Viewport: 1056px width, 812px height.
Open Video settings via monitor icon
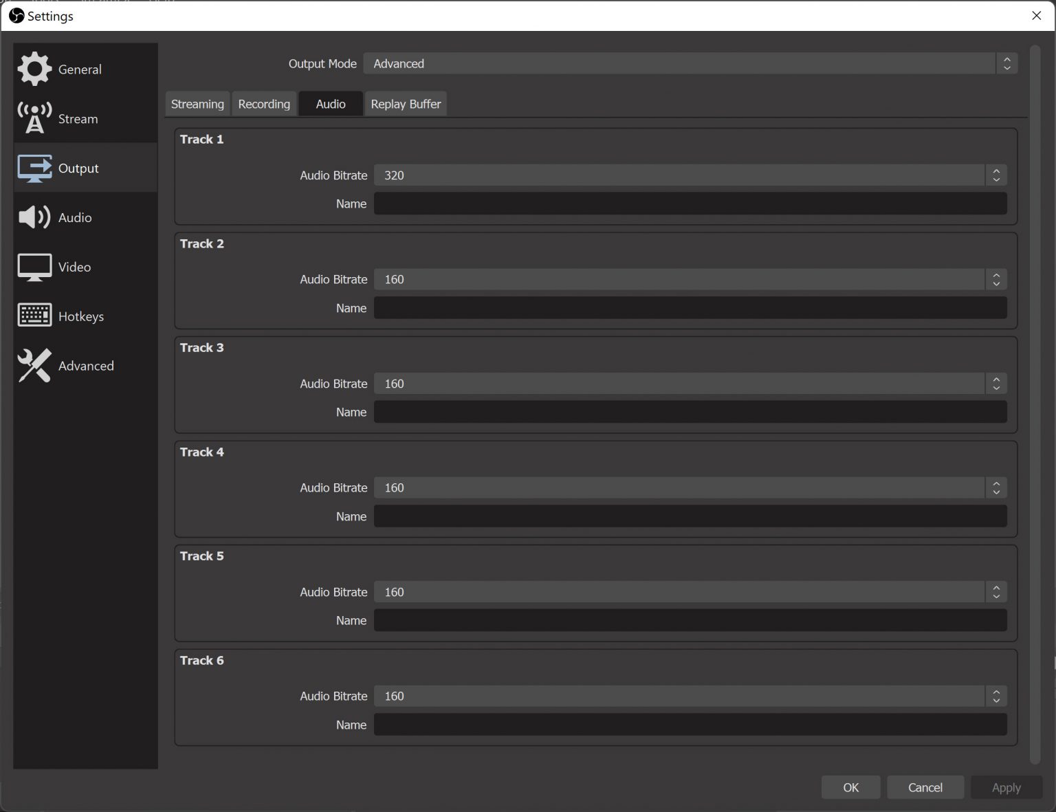(x=34, y=267)
